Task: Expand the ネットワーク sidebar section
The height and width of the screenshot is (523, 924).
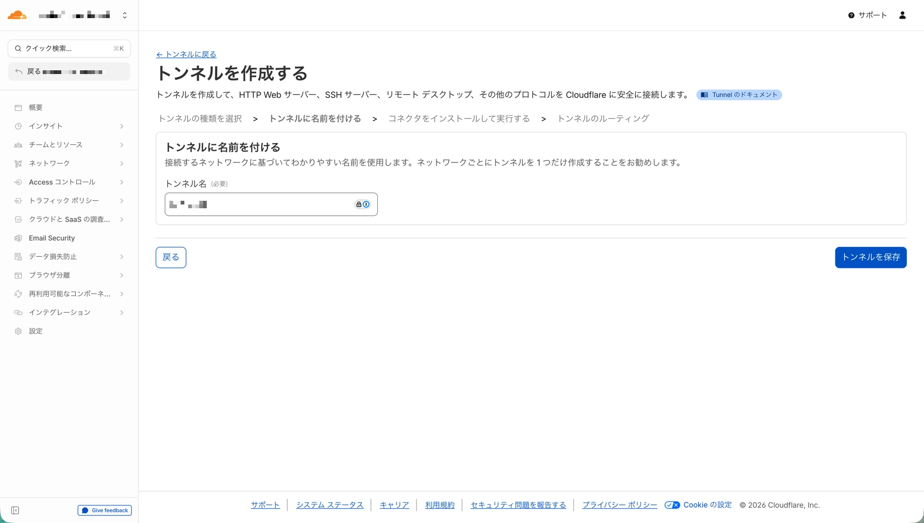Action: pyautogui.click(x=121, y=164)
